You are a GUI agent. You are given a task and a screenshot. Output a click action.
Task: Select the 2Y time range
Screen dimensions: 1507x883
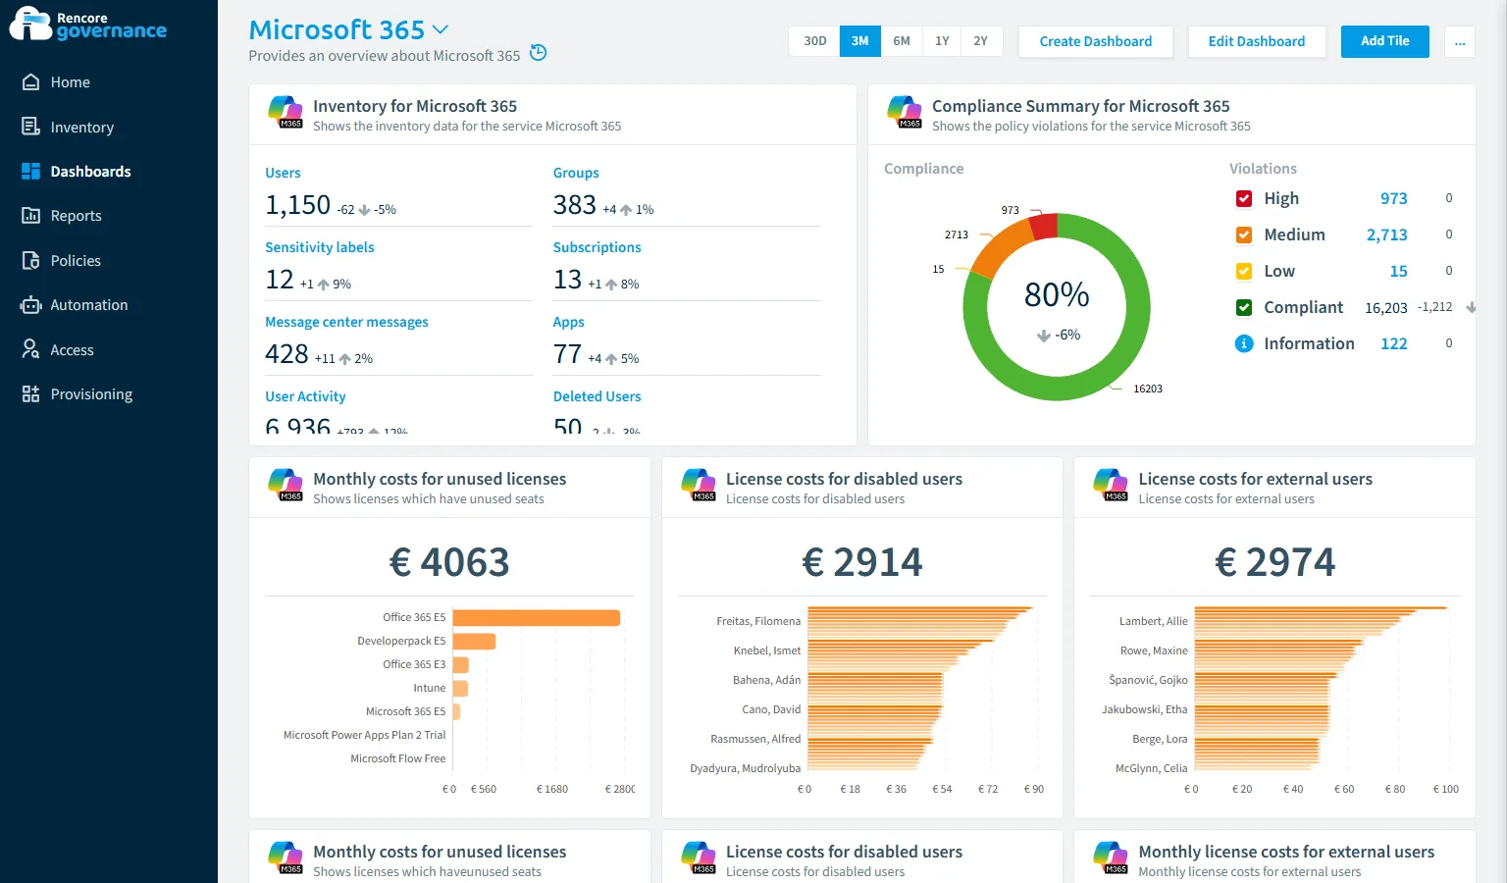click(981, 41)
